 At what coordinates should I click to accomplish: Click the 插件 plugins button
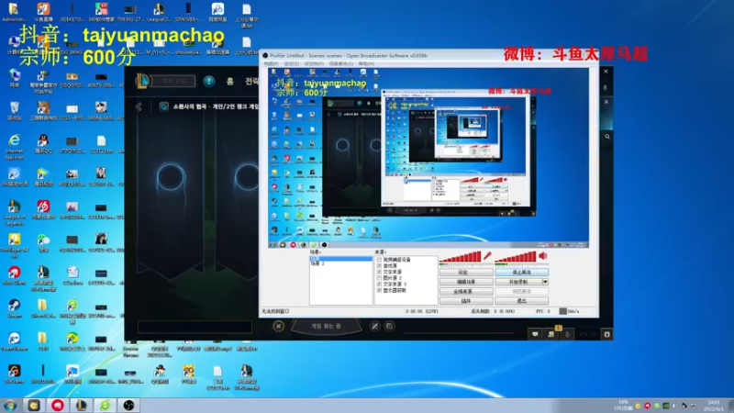tap(466, 301)
